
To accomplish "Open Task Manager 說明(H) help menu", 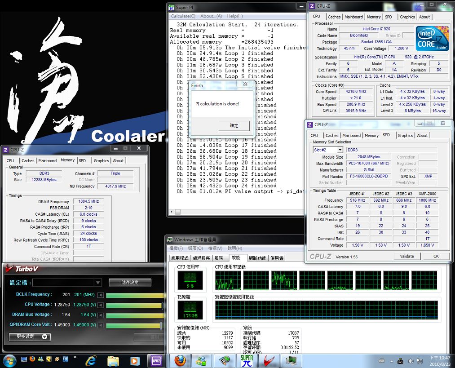I will click(235, 248).
